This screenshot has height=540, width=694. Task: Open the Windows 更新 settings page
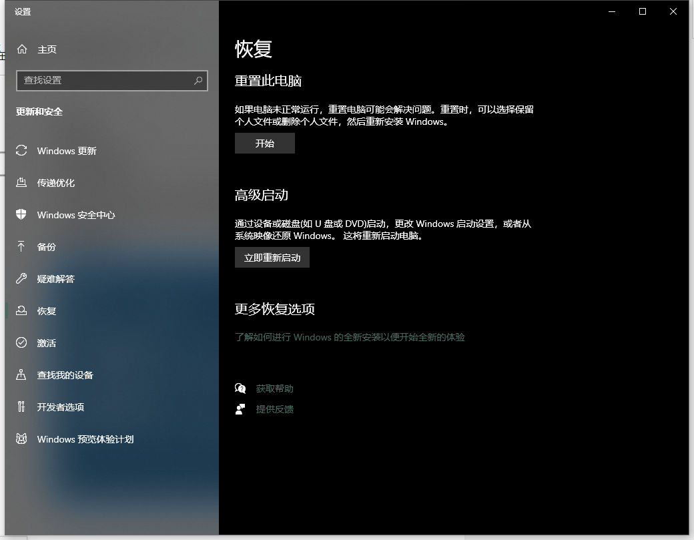67,151
